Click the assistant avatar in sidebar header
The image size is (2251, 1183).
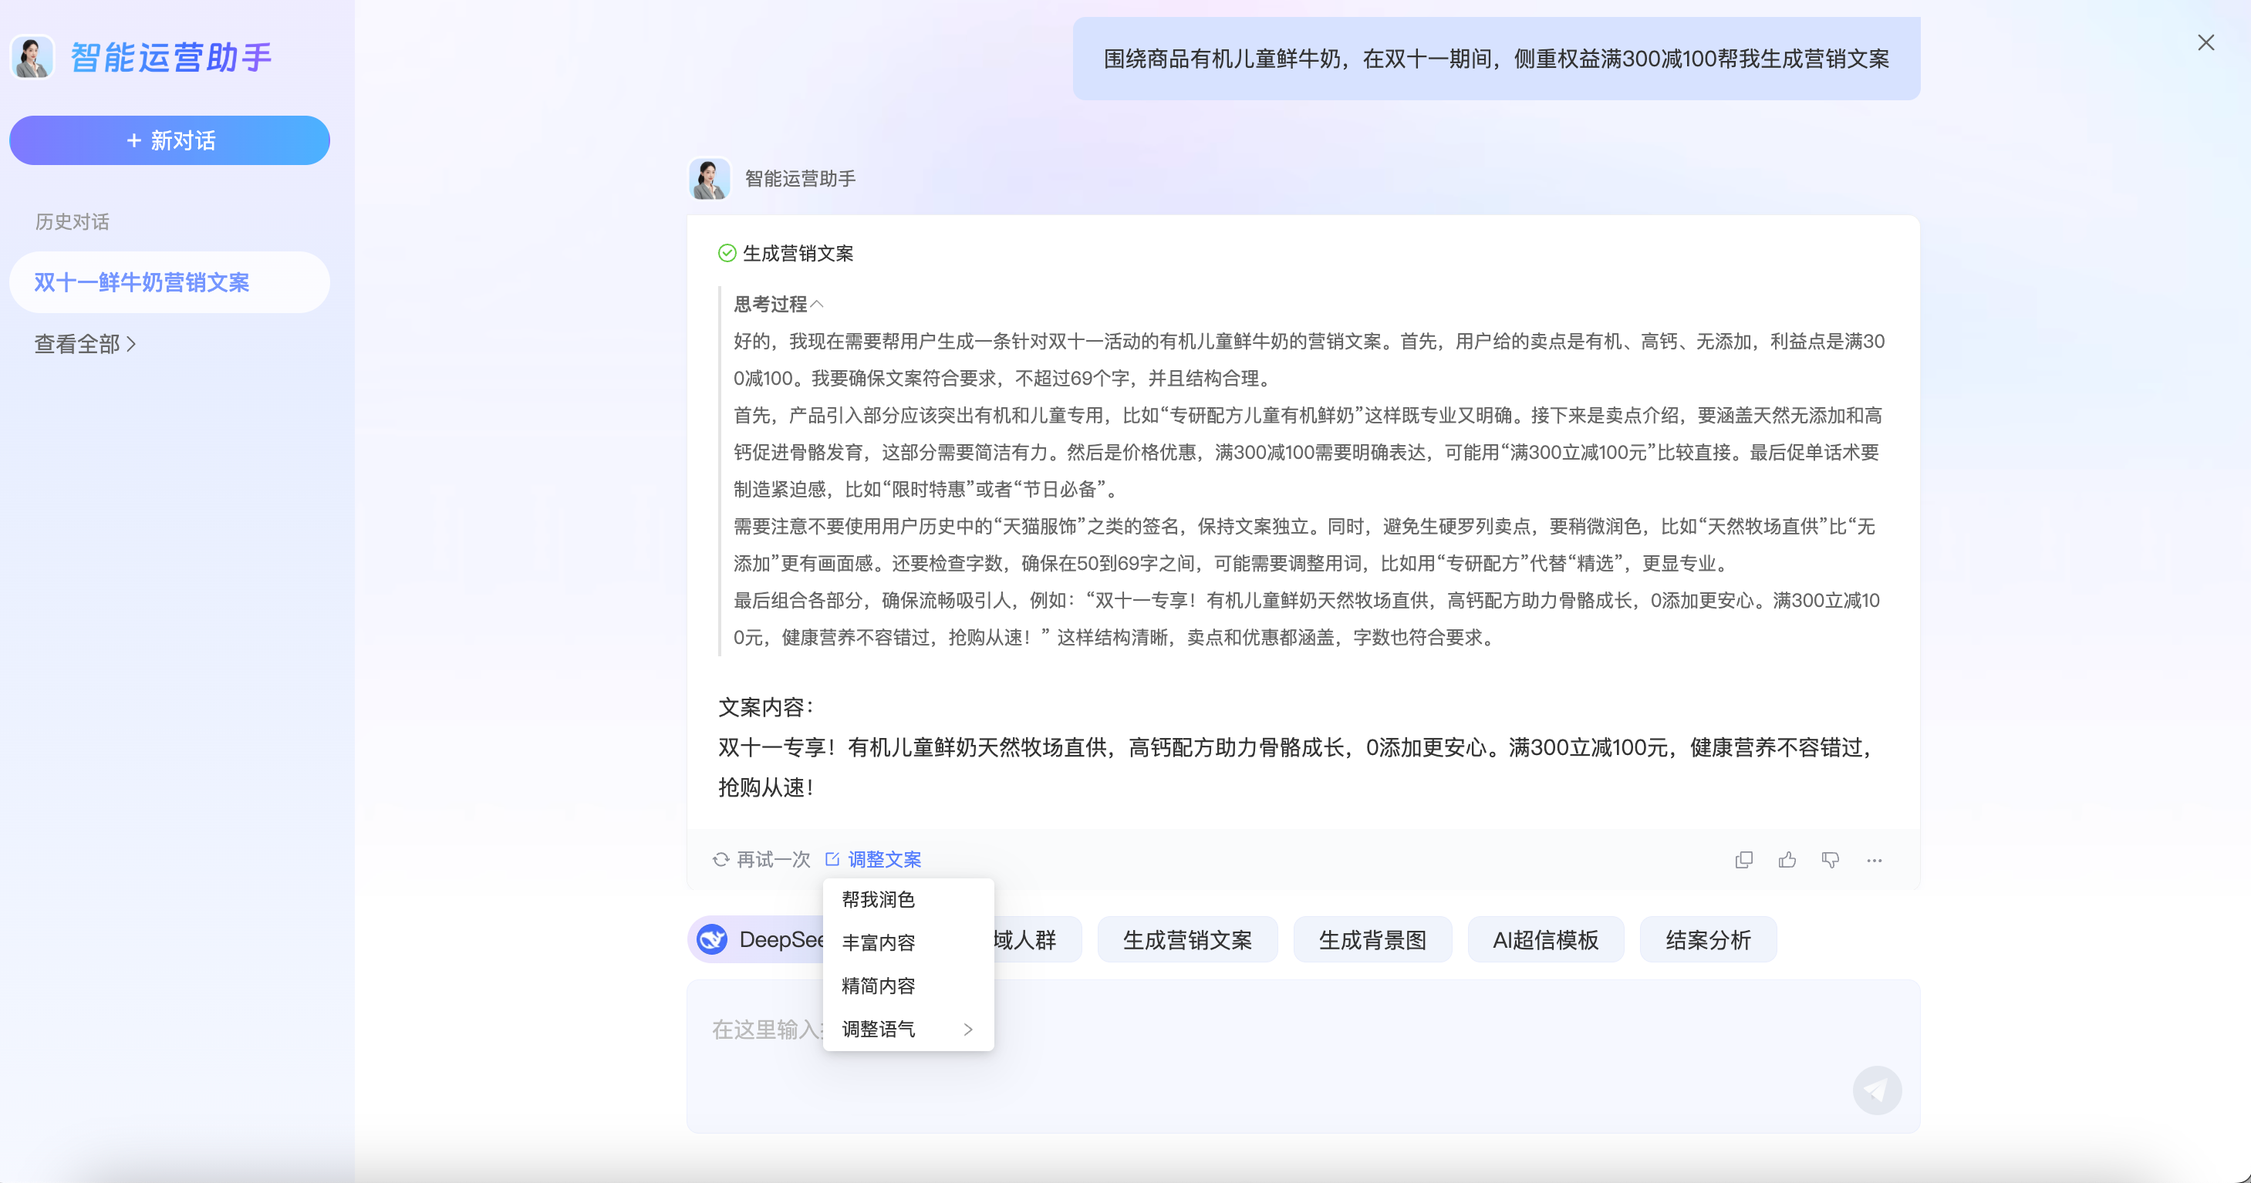(32, 58)
